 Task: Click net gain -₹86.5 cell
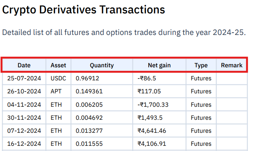[x=159, y=78]
